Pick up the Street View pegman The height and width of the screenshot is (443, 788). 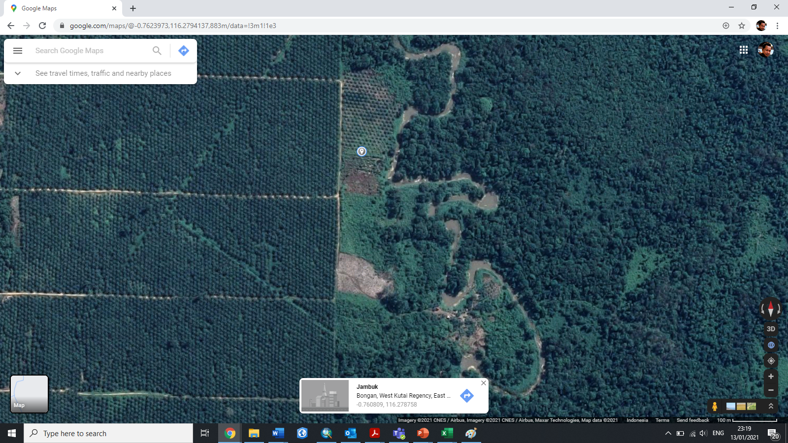click(715, 407)
